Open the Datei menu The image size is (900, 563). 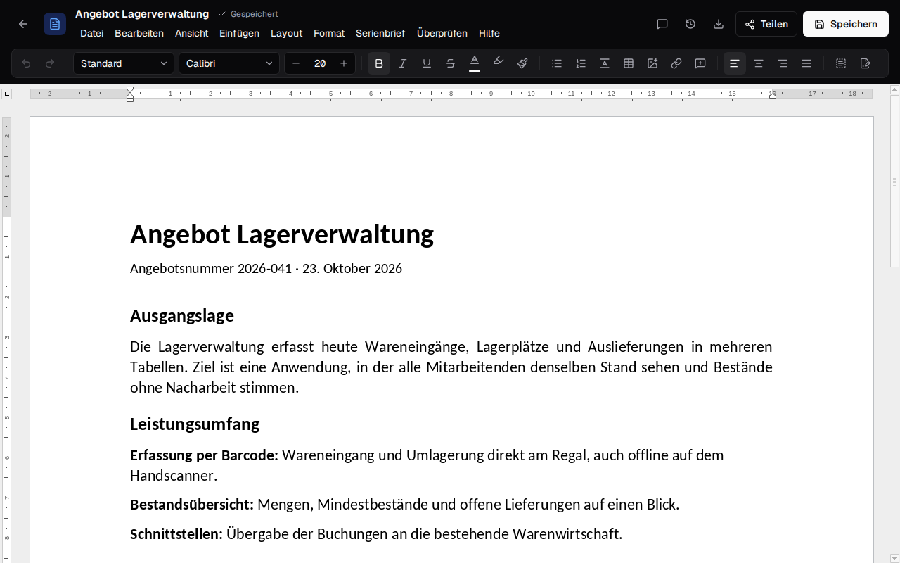point(92,33)
